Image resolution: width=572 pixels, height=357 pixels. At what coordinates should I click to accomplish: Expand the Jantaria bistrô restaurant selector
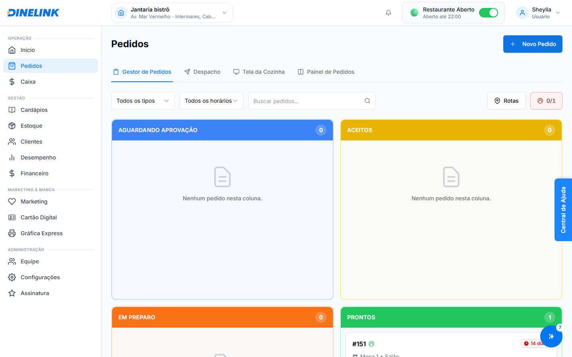tap(172, 13)
